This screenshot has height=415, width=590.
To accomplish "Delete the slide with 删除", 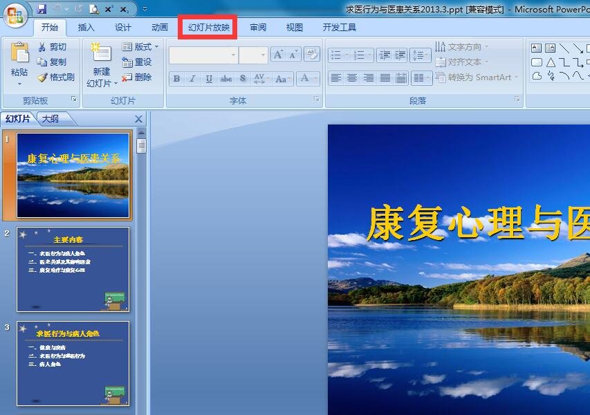I will coord(137,77).
